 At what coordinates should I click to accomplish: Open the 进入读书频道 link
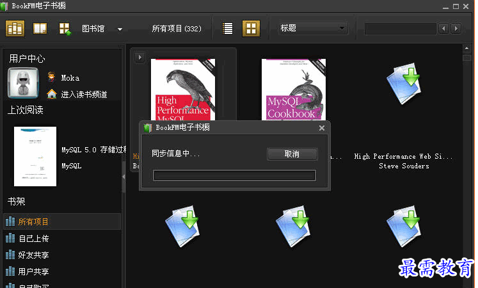(x=84, y=94)
